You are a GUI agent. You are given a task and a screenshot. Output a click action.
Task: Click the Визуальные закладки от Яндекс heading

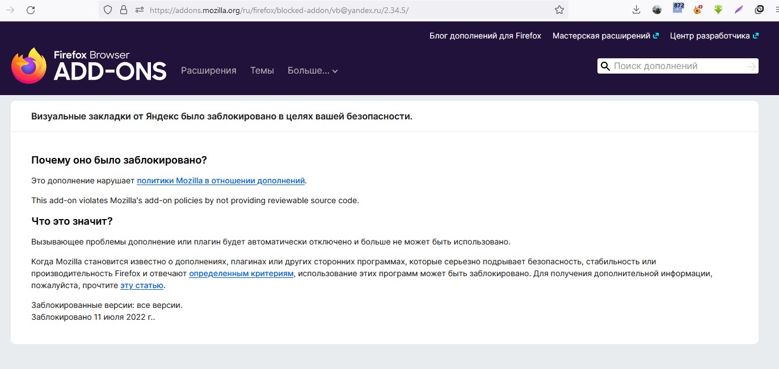coord(222,117)
